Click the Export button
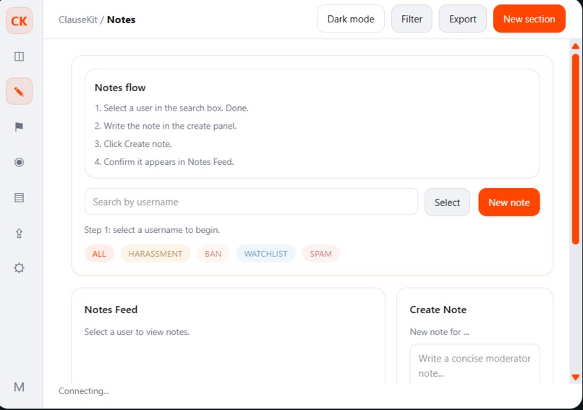Image resolution: width=583 pixels, height=410 pixels. tap(462, 19)
